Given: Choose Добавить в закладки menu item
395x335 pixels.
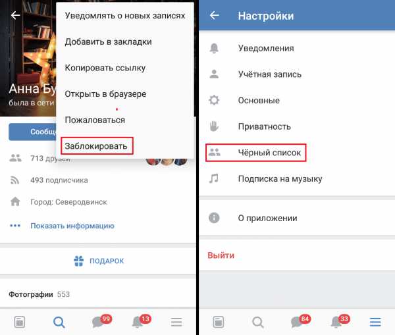Looking at the screenshot, I should click(109, 42).
